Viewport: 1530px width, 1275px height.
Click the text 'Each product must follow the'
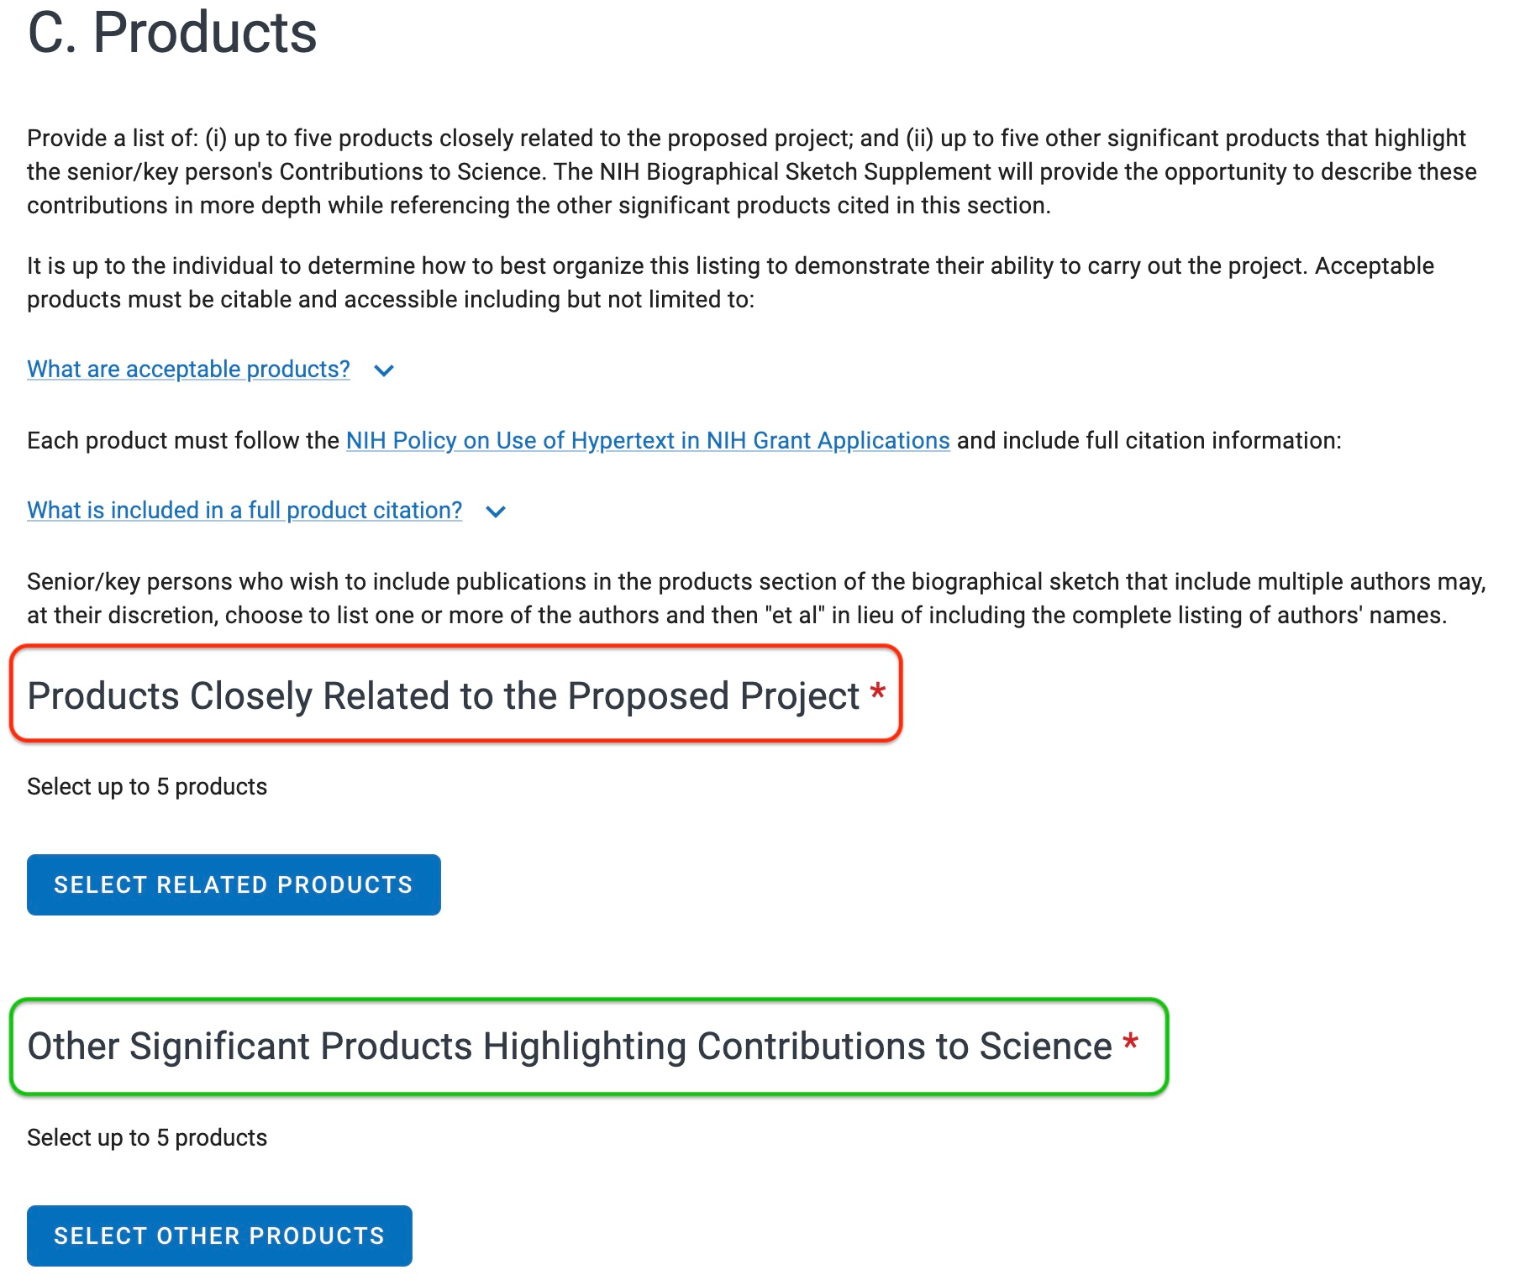pyautogui.click(x=182, y=440)
